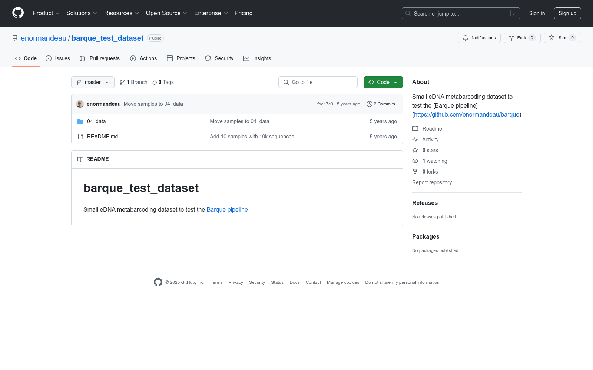This screenshot has height=370, width=593.
Task: Click Manage cookies in footer
Action: click(x=343, y=282)
